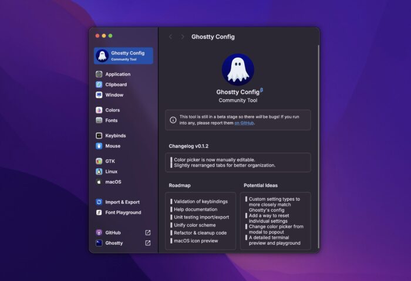Viewport: 411px width, 281px height.
Task: Click the Application sidebar icon
Action: pos(99,75)
